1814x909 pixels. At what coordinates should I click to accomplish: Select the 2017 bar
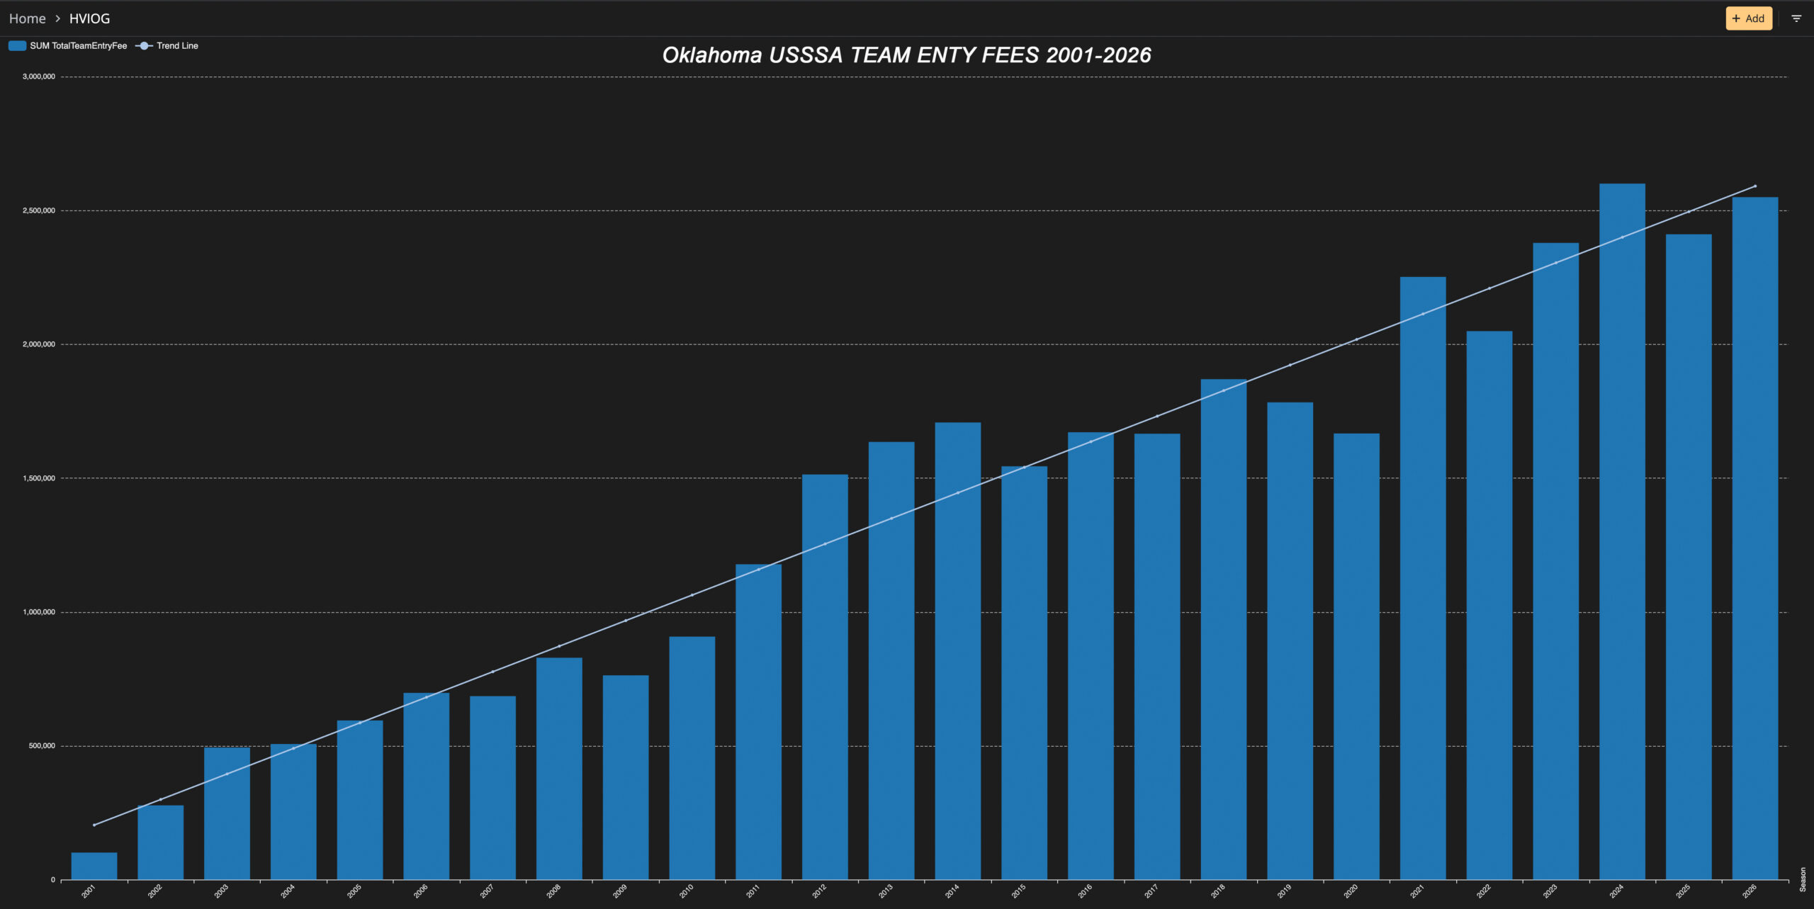tap(1157, 657)
